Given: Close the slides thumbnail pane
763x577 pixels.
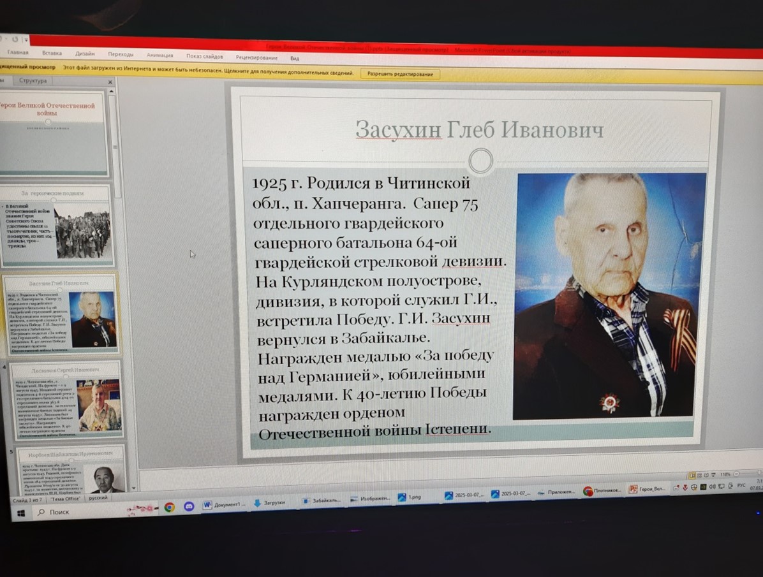Looking at the screenshot, I should (110, 82).
